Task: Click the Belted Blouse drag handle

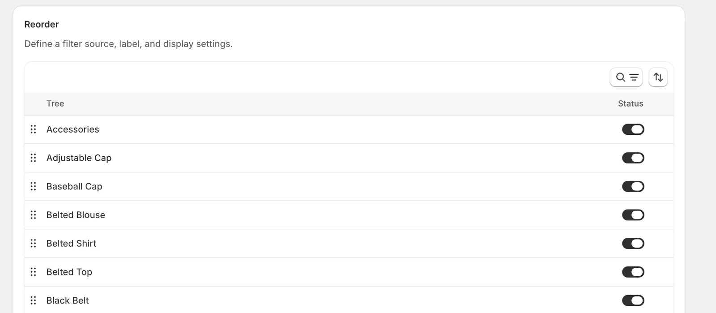Action: tap(33, 215)
